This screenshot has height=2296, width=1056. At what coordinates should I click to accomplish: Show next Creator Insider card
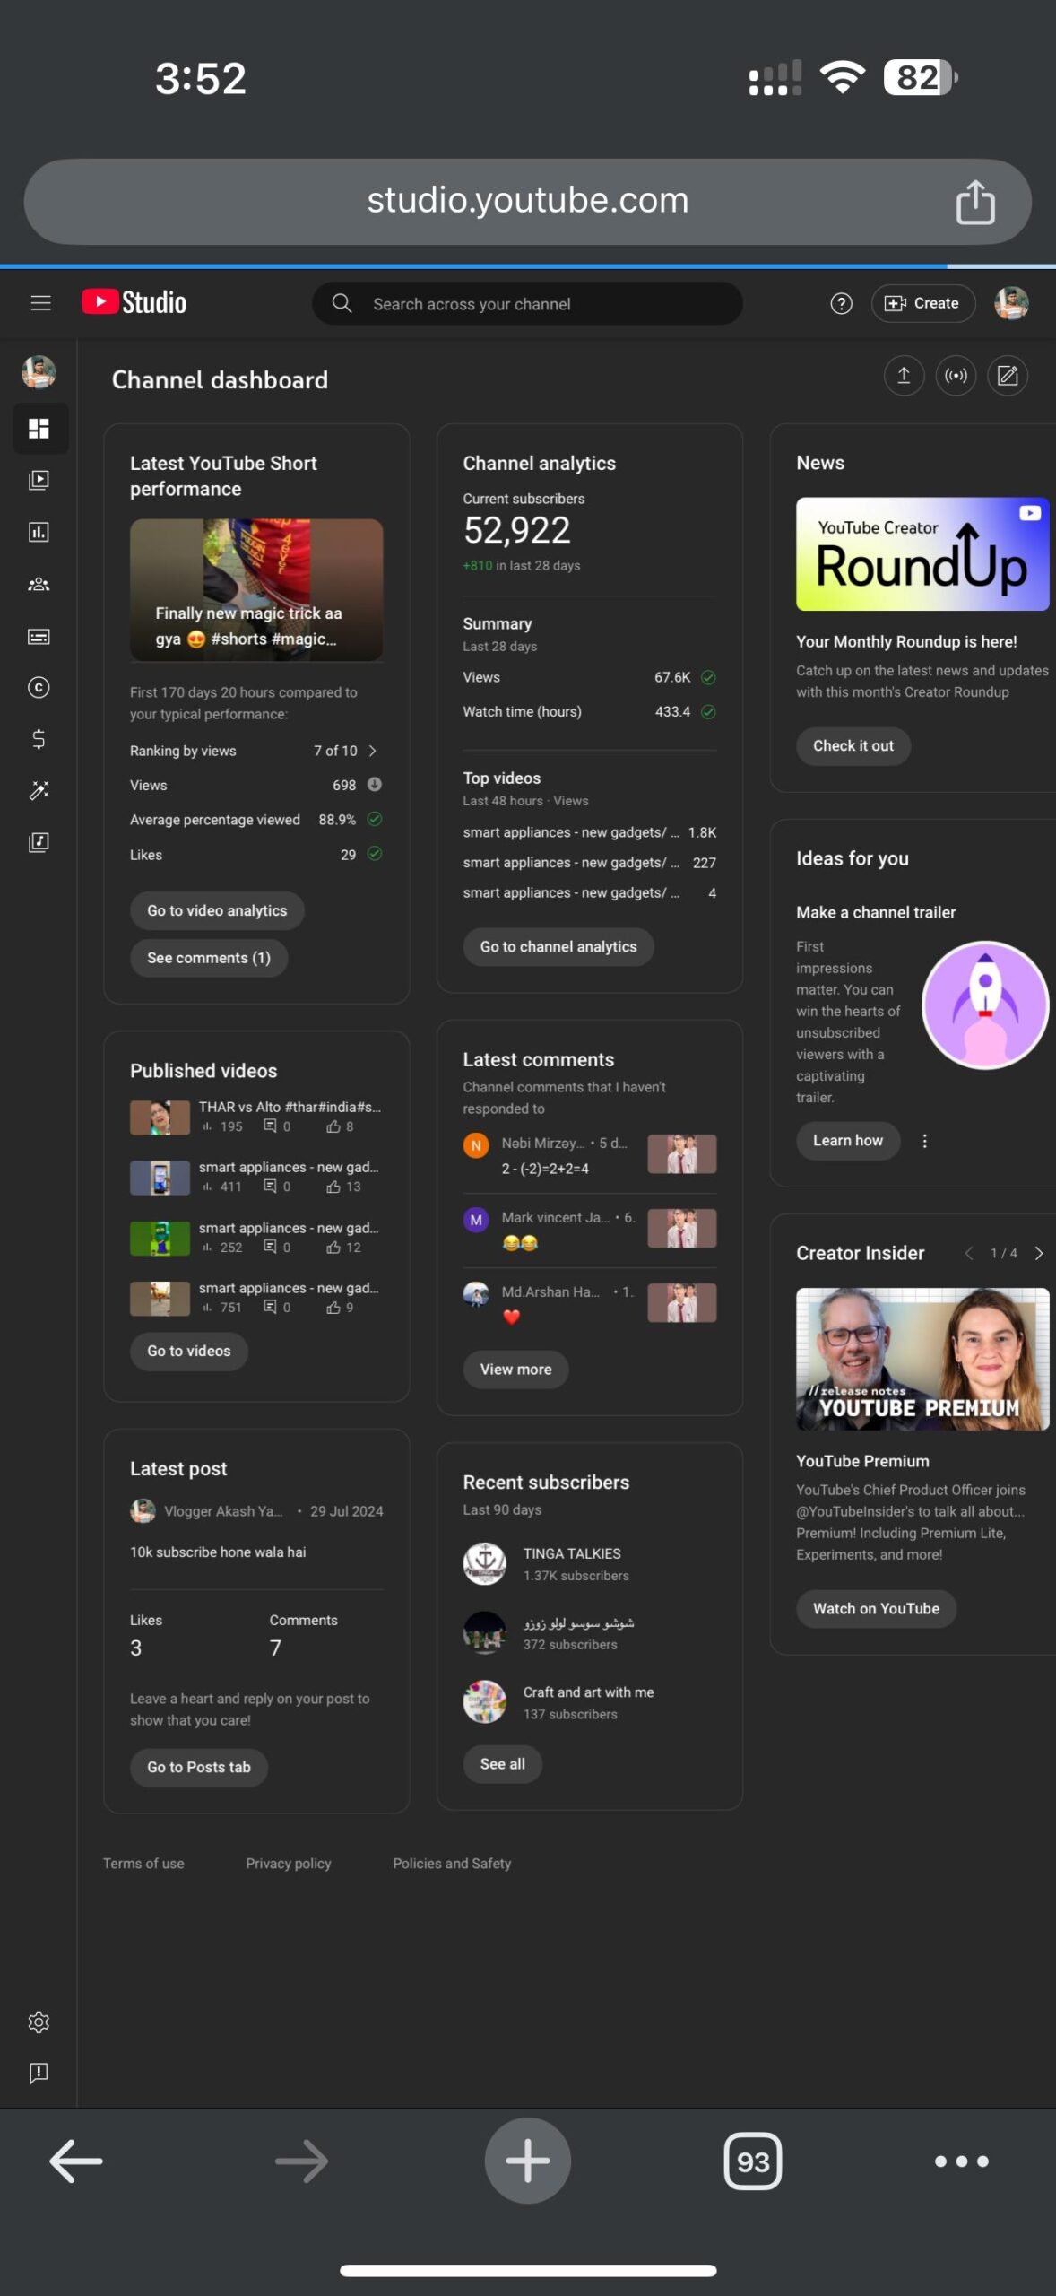click(1039, 1253)
